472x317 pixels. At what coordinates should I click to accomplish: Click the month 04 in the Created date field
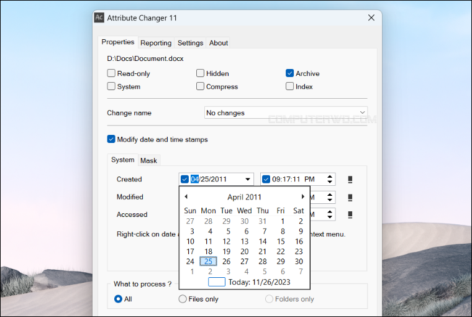[x=194, y=179]
